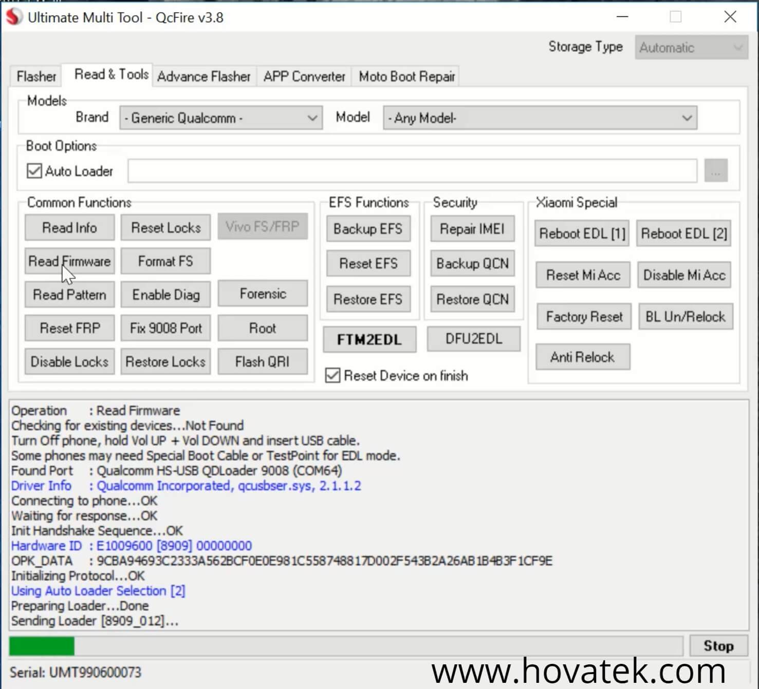Viewport: 759px width, 689px height.
Task: Click the Restore EFS button
Action: click(x=368, y=299)
